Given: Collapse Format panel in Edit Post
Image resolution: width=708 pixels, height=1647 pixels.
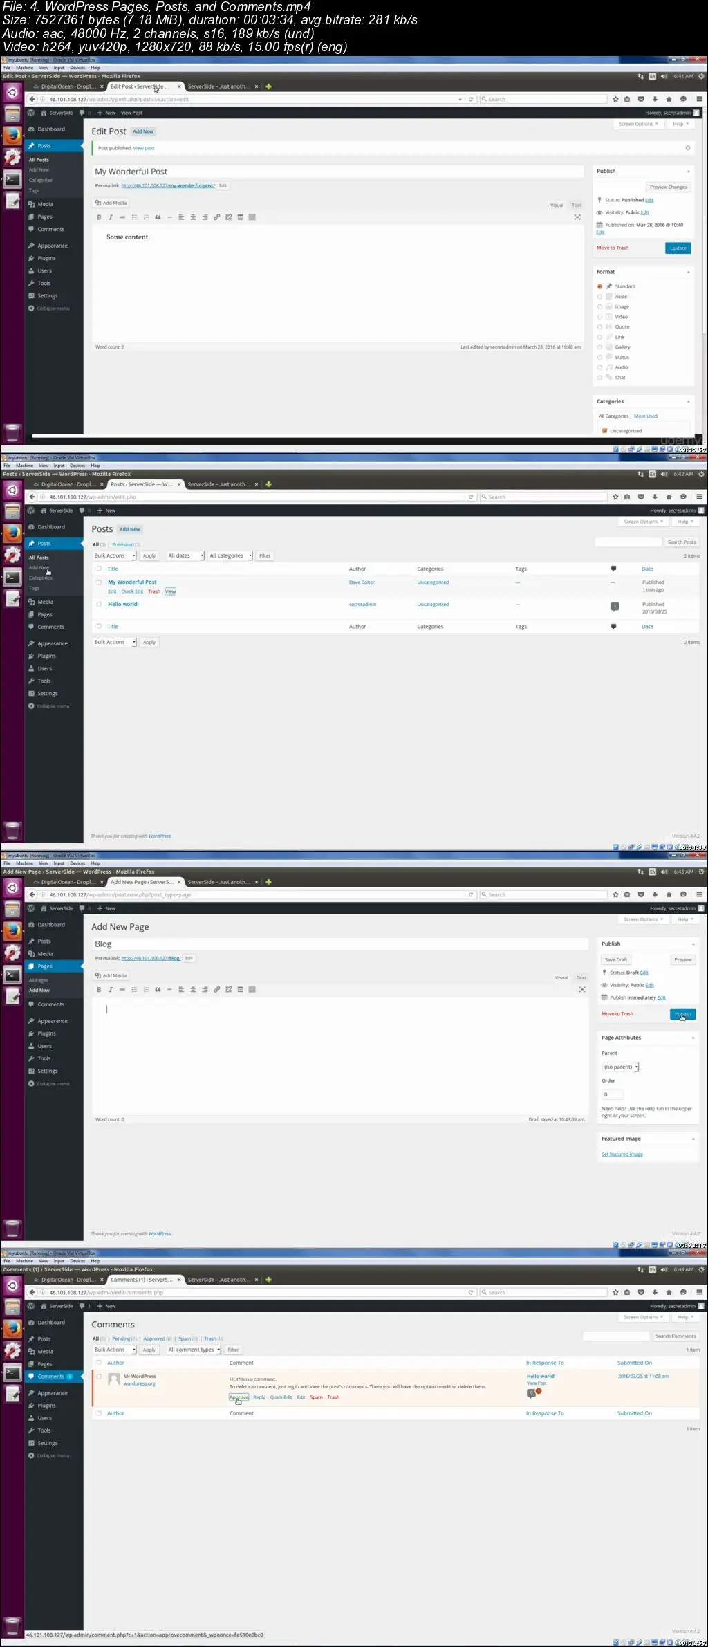Looking at the screenshot, I should coord(689,273).
